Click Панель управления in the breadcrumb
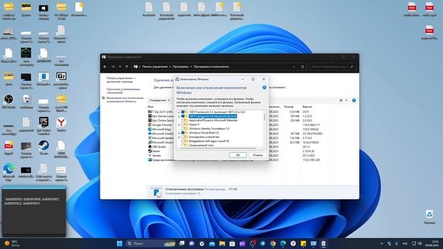Viewport: 443px width, 249px height. pos(154,67)
